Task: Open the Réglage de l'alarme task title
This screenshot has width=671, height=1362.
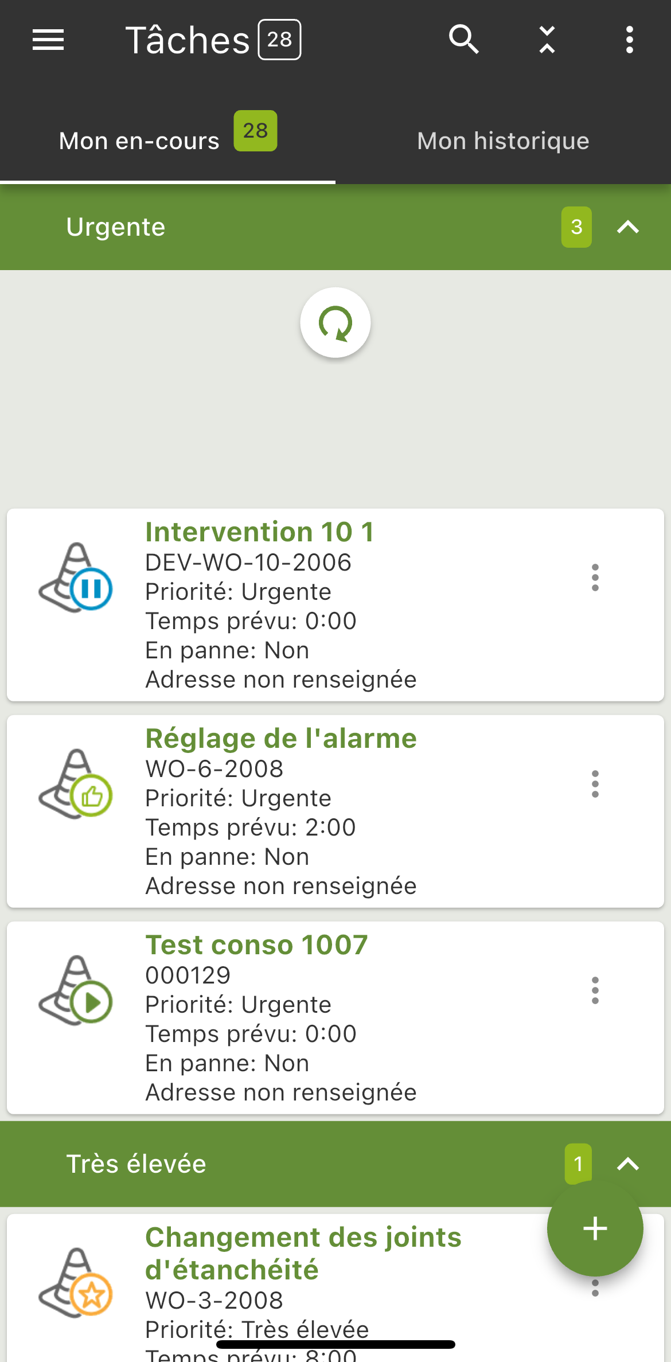Action: [x=281, y=738]
